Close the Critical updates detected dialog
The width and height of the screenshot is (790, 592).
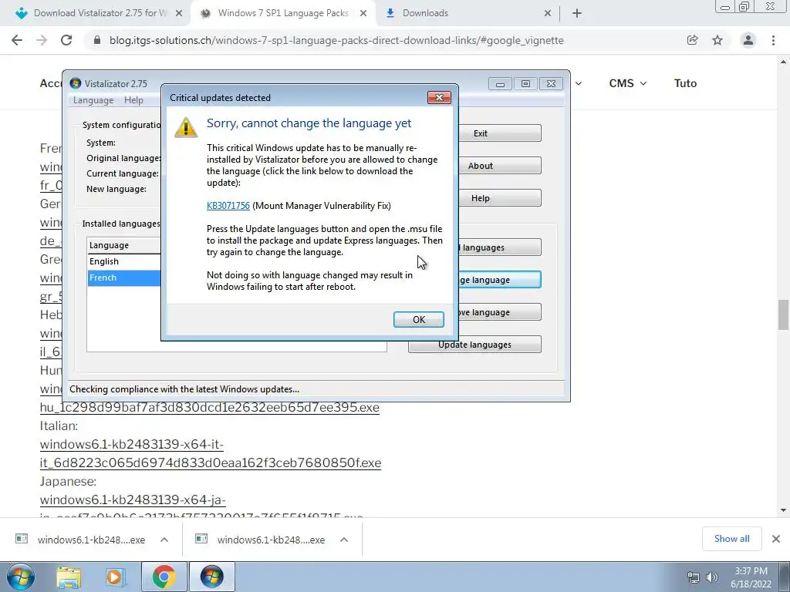(439, 98)
